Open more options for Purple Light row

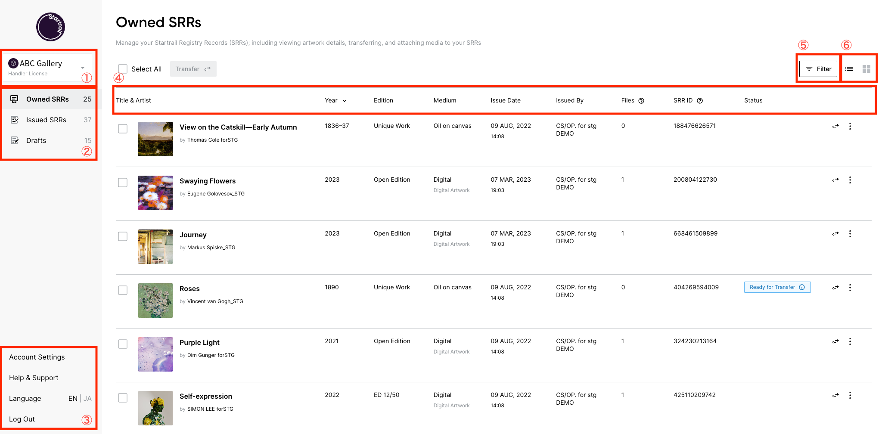coord(850,341)
